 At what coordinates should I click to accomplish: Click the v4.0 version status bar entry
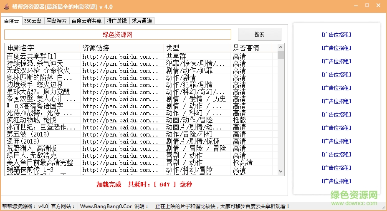click(x=43, y=206)
